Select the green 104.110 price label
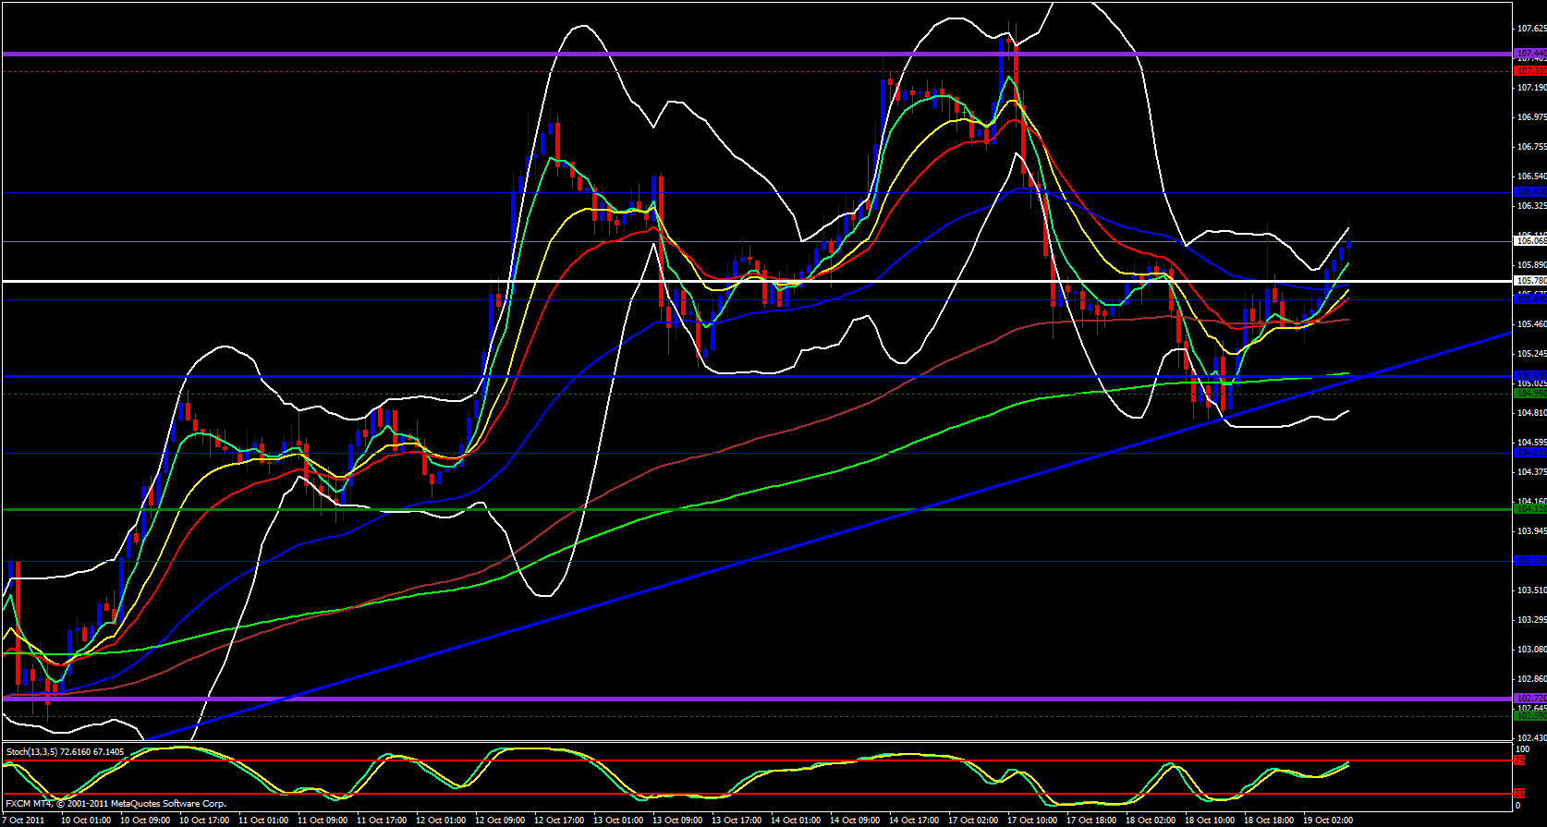The image size is (1547, 827). (1530, 509)
